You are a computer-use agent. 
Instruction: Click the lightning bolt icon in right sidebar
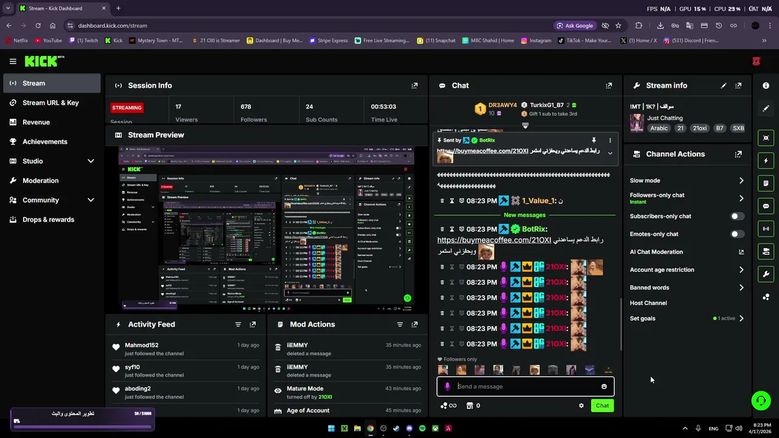point(766,161)
